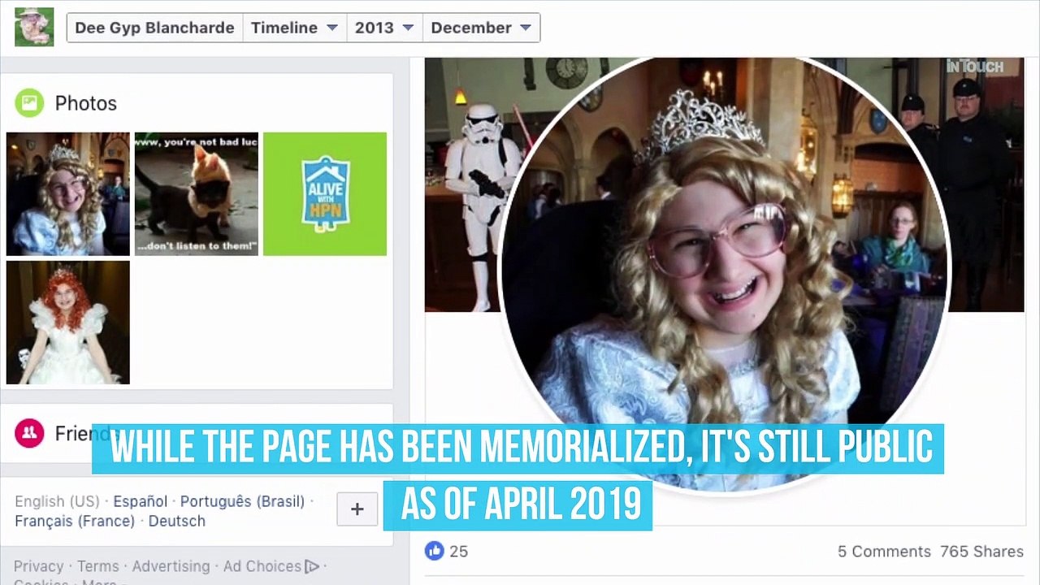The height and width of the screenshot is (585, 1040).
Task: Click the Ad Choices triangle icon
Action: point(312,566)
